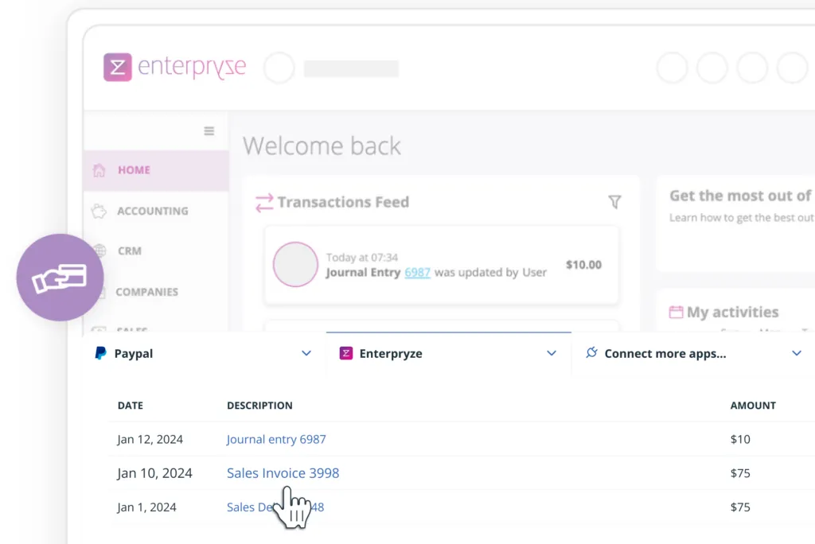Click the $75 amount for Sales Invoice 3998

point(740,472)
